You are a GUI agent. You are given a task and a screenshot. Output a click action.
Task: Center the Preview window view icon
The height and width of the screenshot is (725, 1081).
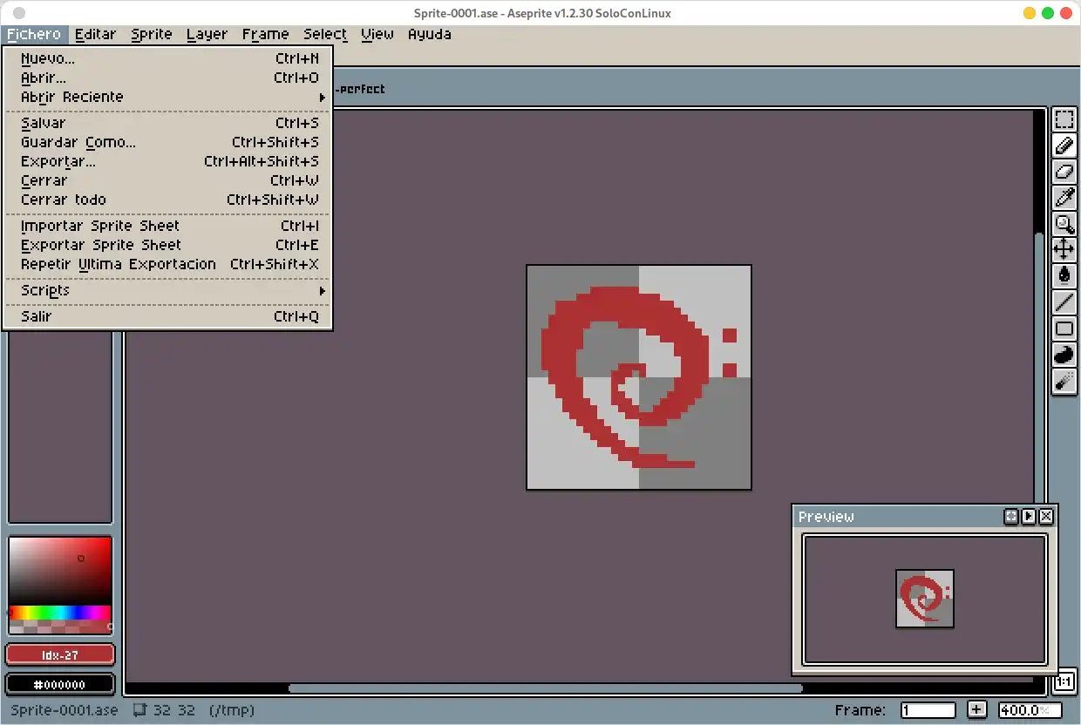pyautogui.click(x=1011, y=517)
